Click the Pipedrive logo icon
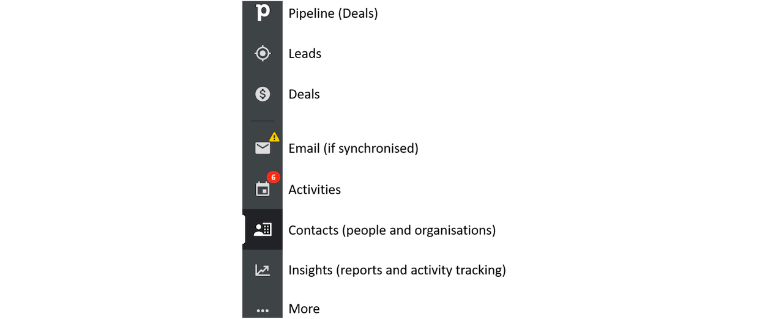This screenshot has width=757, height=319. (x=263, y=12)
